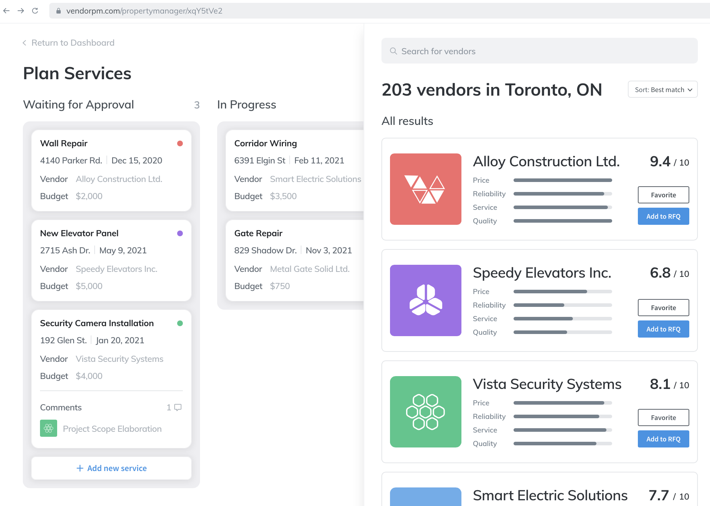Viewport: 710px width, 506px height.
Task: Click the chevron beside Return to Dashboard
Action: (x=24, y=43)
